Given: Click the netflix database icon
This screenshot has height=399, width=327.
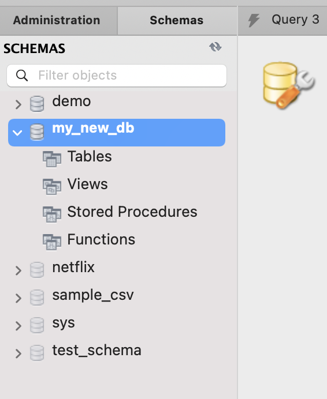Looking at the screenshot, I should pos(37,270).
